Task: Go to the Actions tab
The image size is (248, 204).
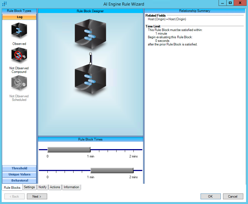Action: click(x=55, y=187)
